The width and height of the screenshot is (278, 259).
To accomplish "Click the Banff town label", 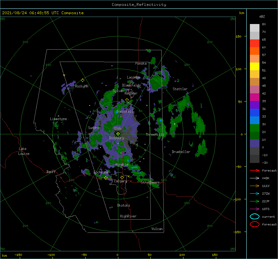I will pyautogui.click(x=51, y=172).
